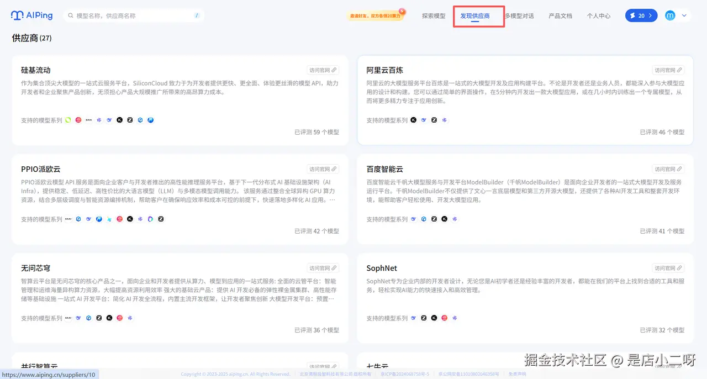707x379 pixels.
Task: Open the SophNet supplier card title
Action: pyautogui.click(x=382, y=268)
